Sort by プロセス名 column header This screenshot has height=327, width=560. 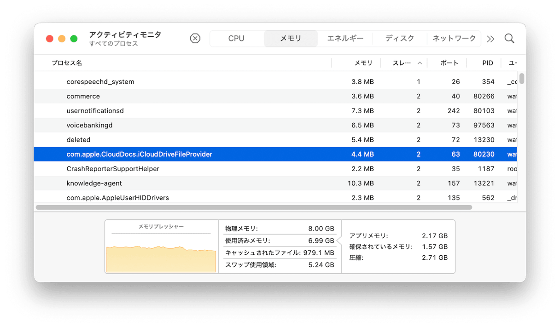(x=67, y=63)
